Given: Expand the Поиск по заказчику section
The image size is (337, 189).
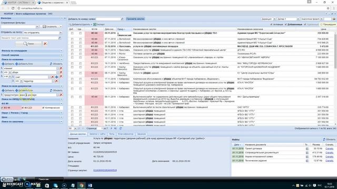Looking at the screenshot, I should (61, 121).
